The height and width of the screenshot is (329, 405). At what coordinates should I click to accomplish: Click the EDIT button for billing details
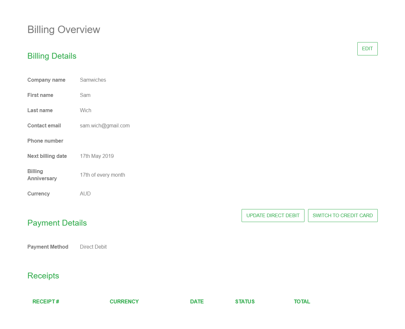coord(367,49)
